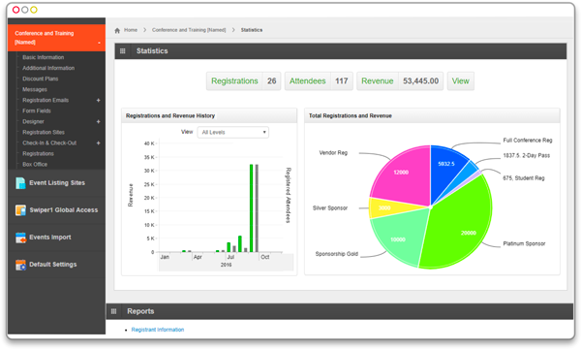Open Form Fields menu item

coord(37,111)
